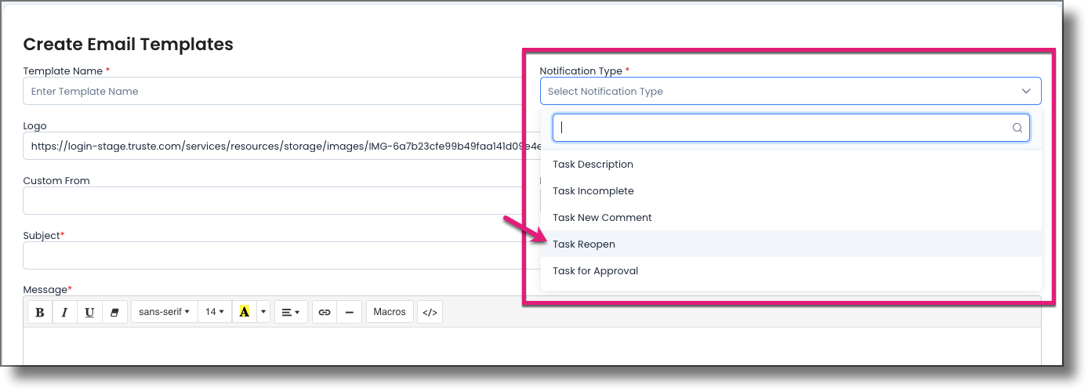This screenshot has width=1088, height=391.
Task: Expand the paragraph alignment dropdown
Action: point(291,312)
